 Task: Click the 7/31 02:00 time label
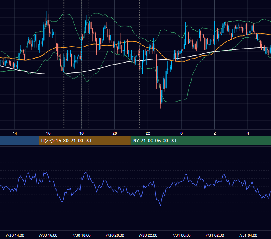(x=215, y=235)
